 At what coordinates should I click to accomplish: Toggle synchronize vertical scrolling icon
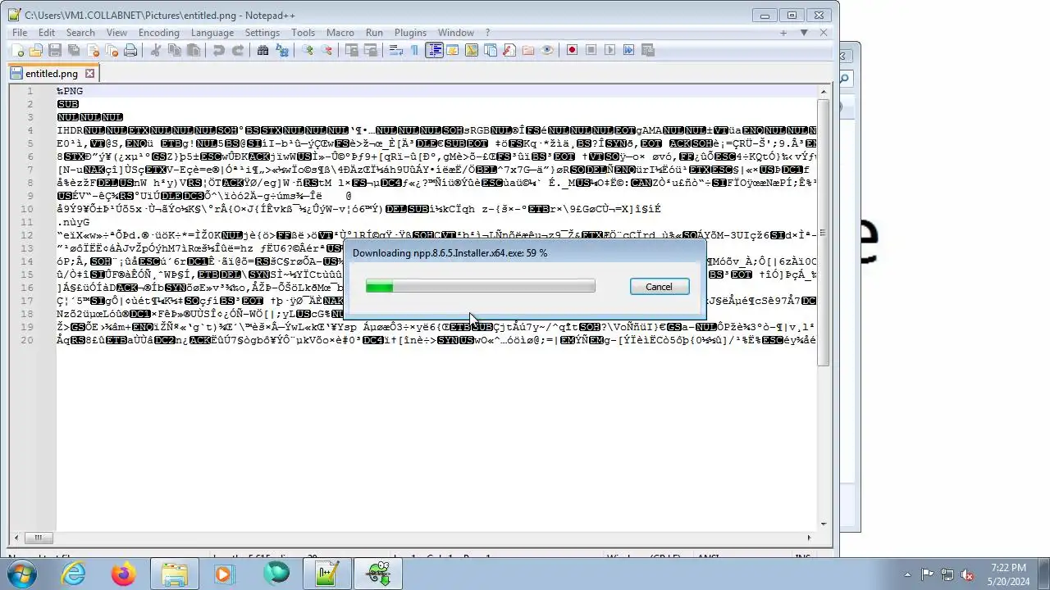click(352, 50)
